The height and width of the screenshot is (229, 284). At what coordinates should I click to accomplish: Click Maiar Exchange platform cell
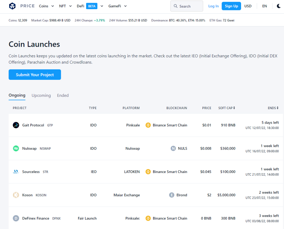(127, 195)
